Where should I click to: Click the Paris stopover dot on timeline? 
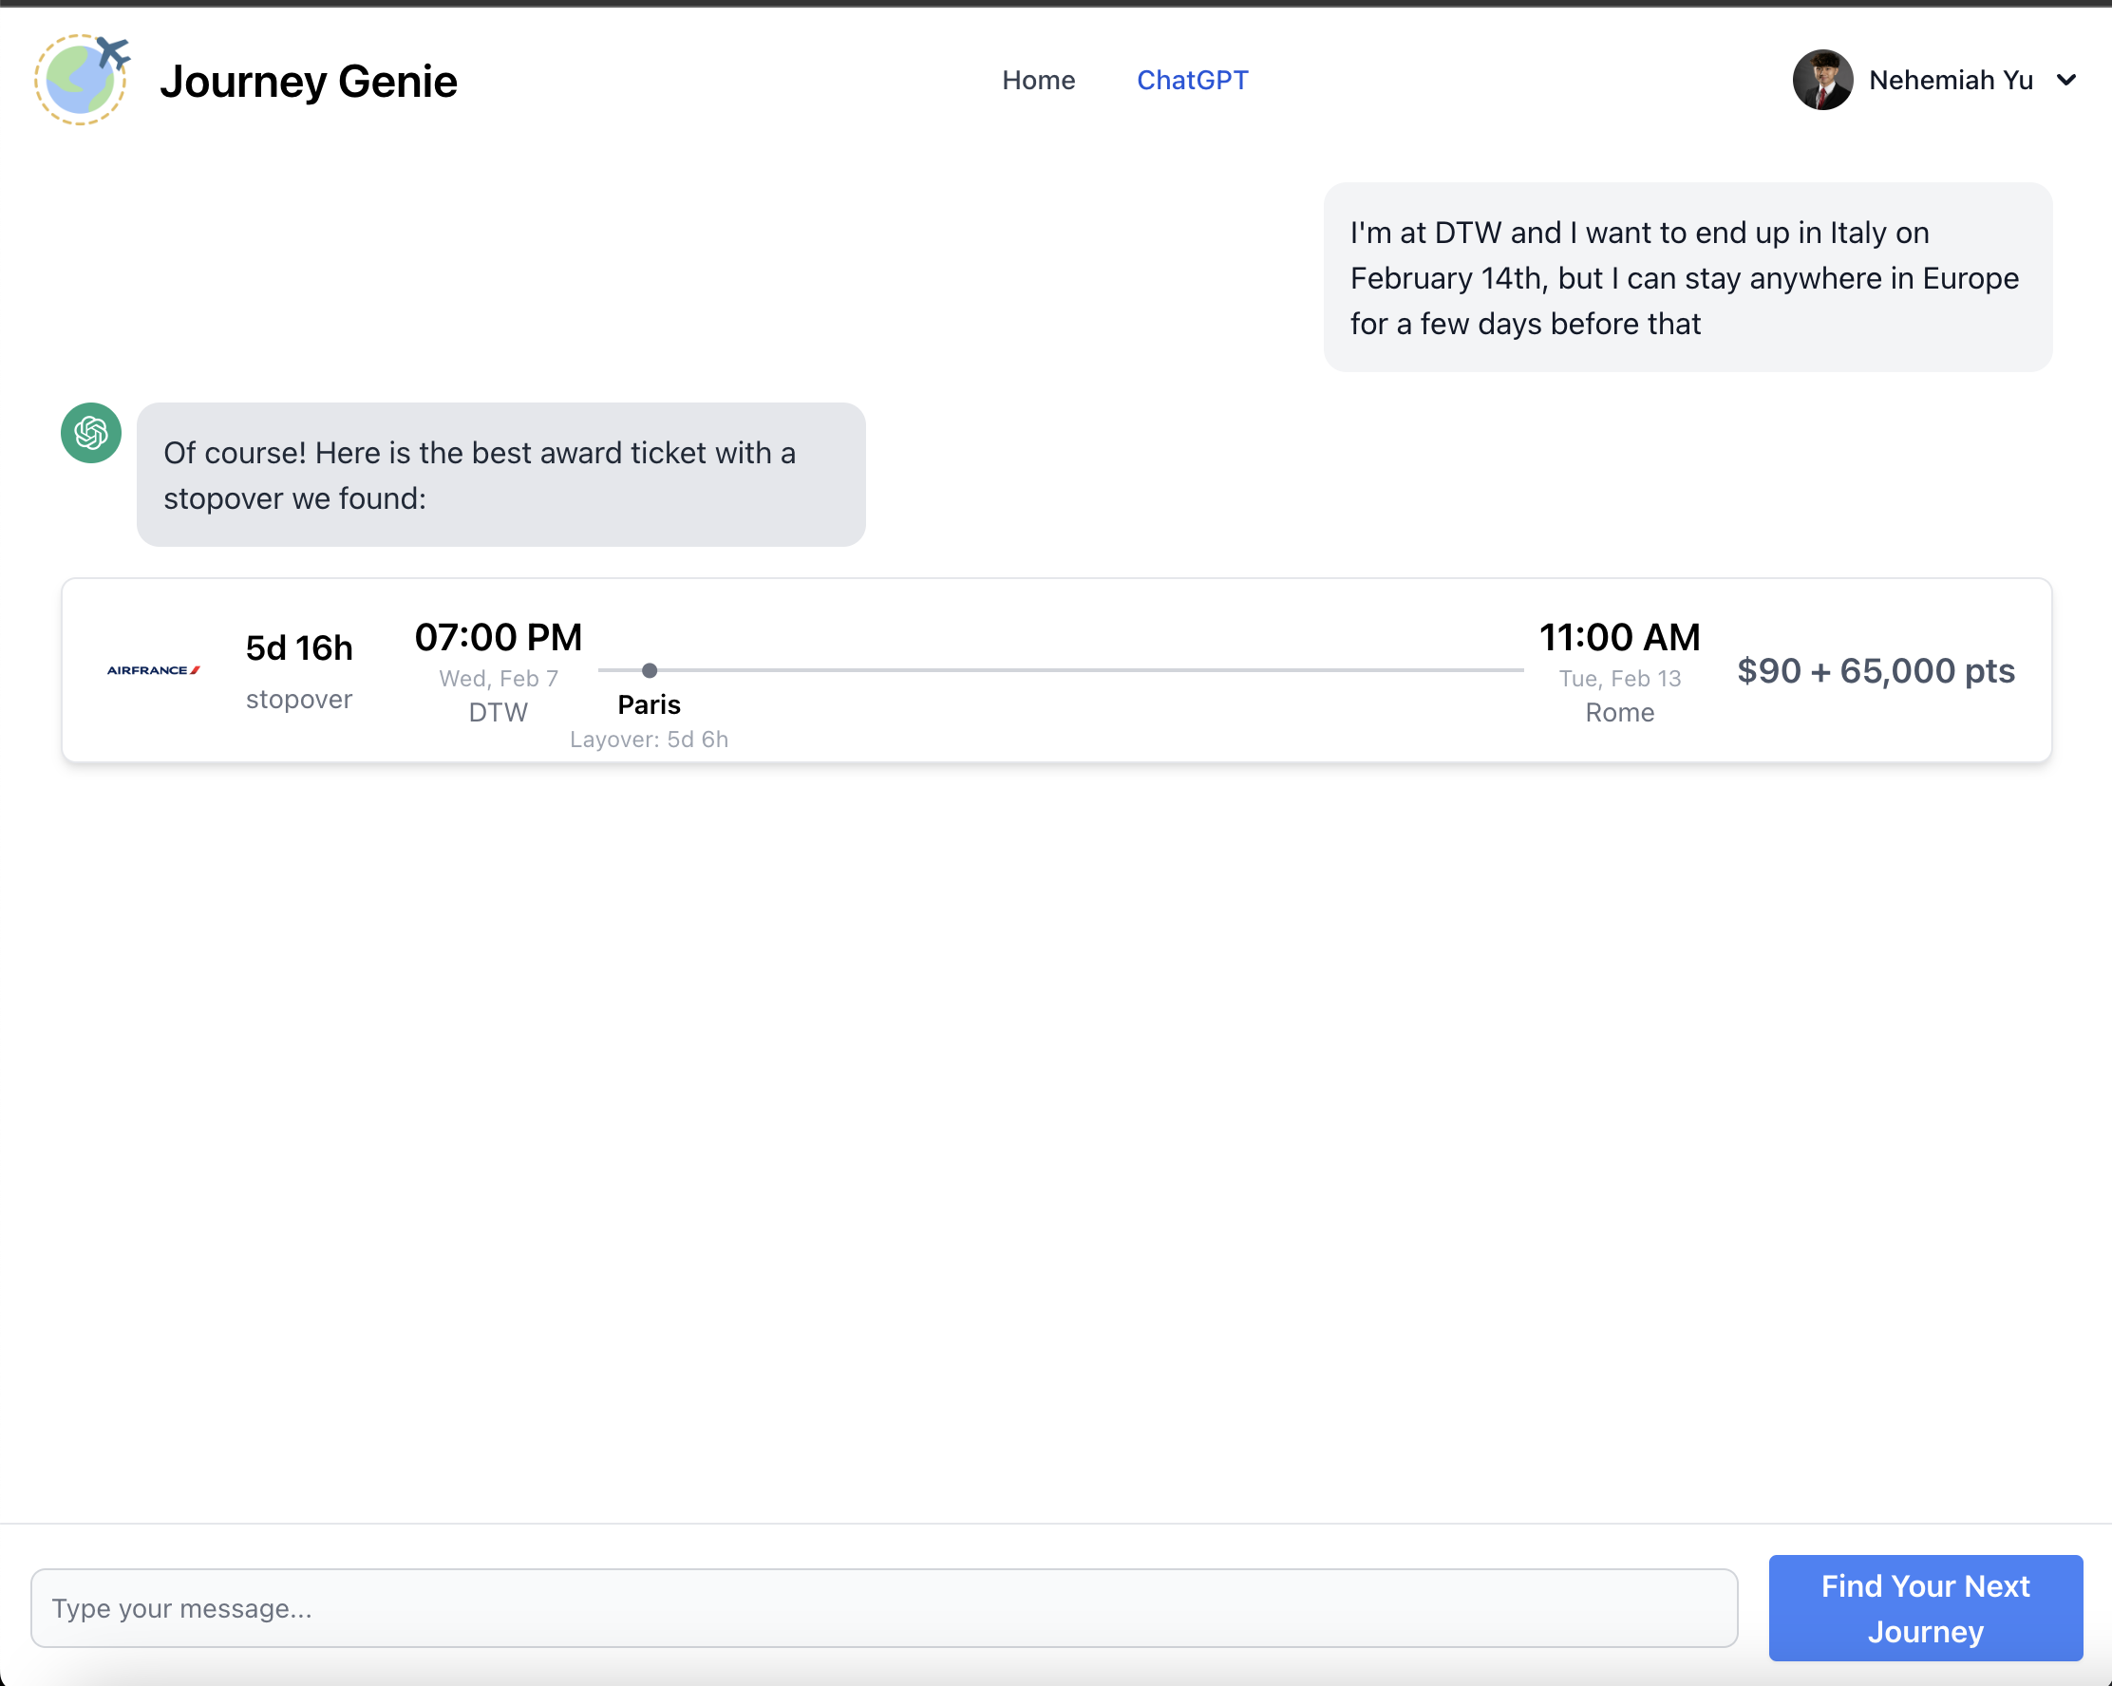[x=650, y=670]
